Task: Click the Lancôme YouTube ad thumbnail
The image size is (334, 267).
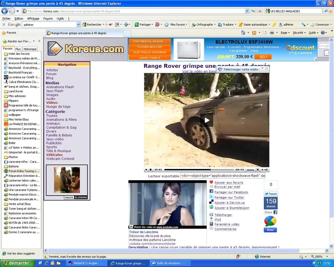Action: [x=167, y=204]
